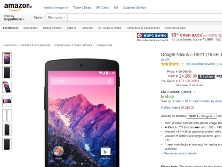Select the side-profile phone thumbnail
Screen dimensions: 222x167
click(x=7, y=115)
